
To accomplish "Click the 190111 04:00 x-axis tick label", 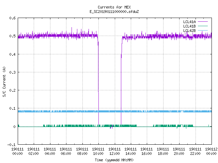I will tap(50, 151).
